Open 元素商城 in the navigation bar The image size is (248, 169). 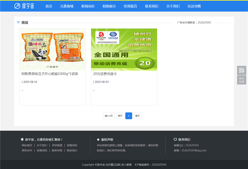click(67, 6)
